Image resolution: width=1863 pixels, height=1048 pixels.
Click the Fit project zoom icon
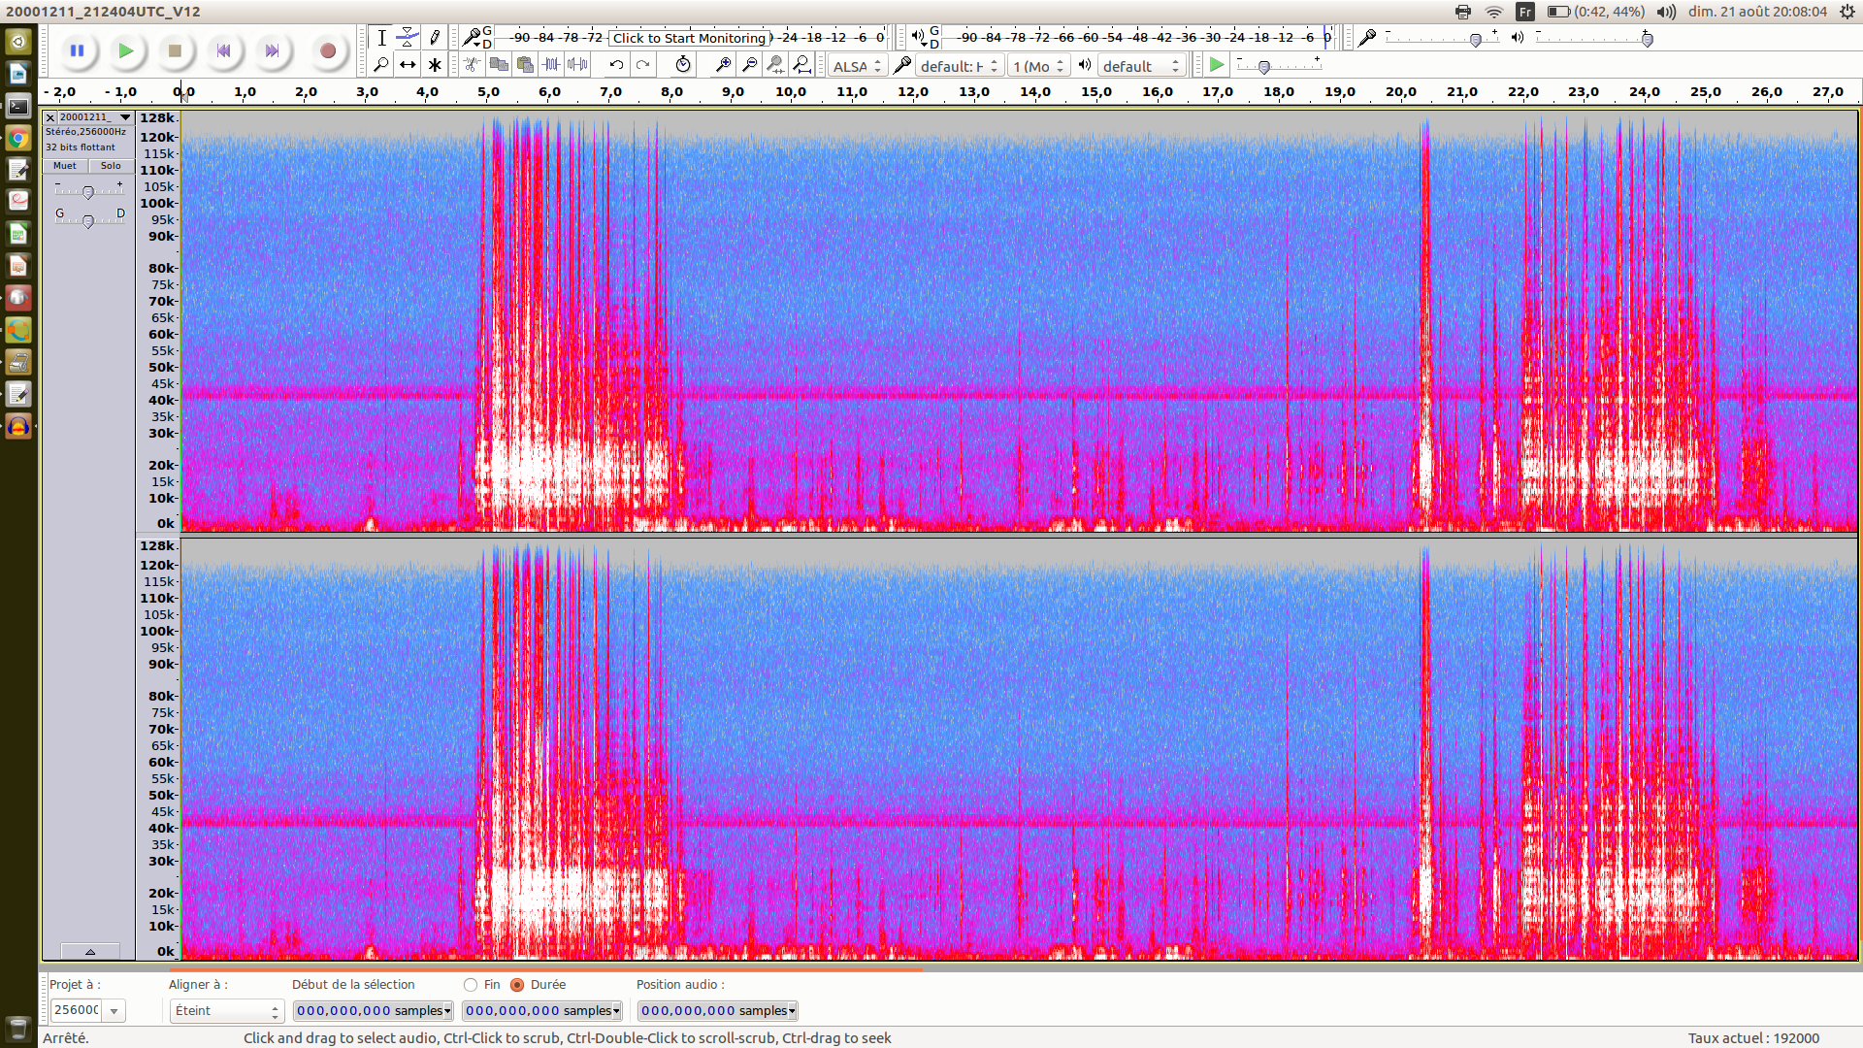[x=801, y=65]
